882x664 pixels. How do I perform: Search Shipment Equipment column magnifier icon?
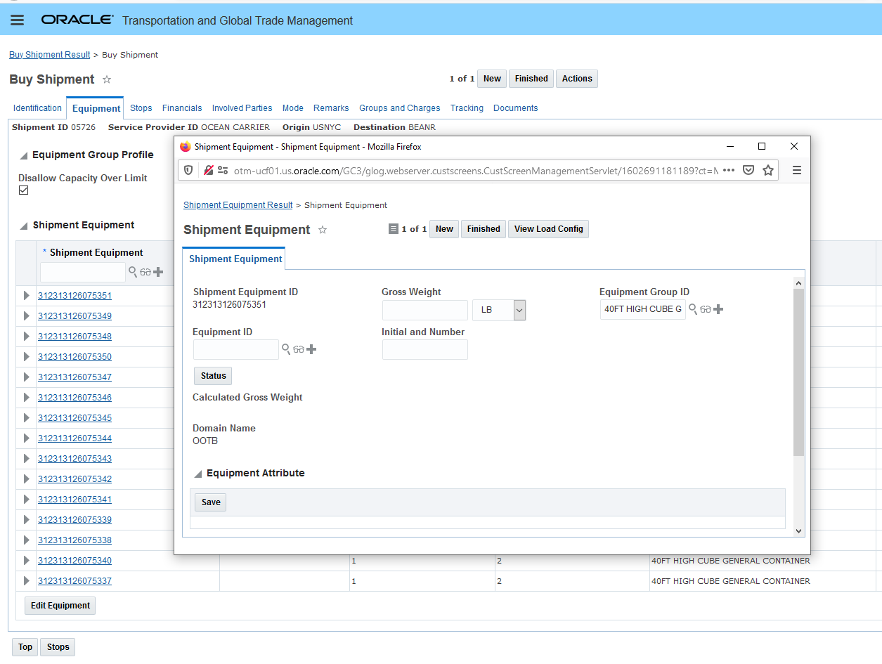pyautogui.click(x=133, y=271)
